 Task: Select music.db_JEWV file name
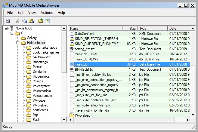click(x=86, y=59)
